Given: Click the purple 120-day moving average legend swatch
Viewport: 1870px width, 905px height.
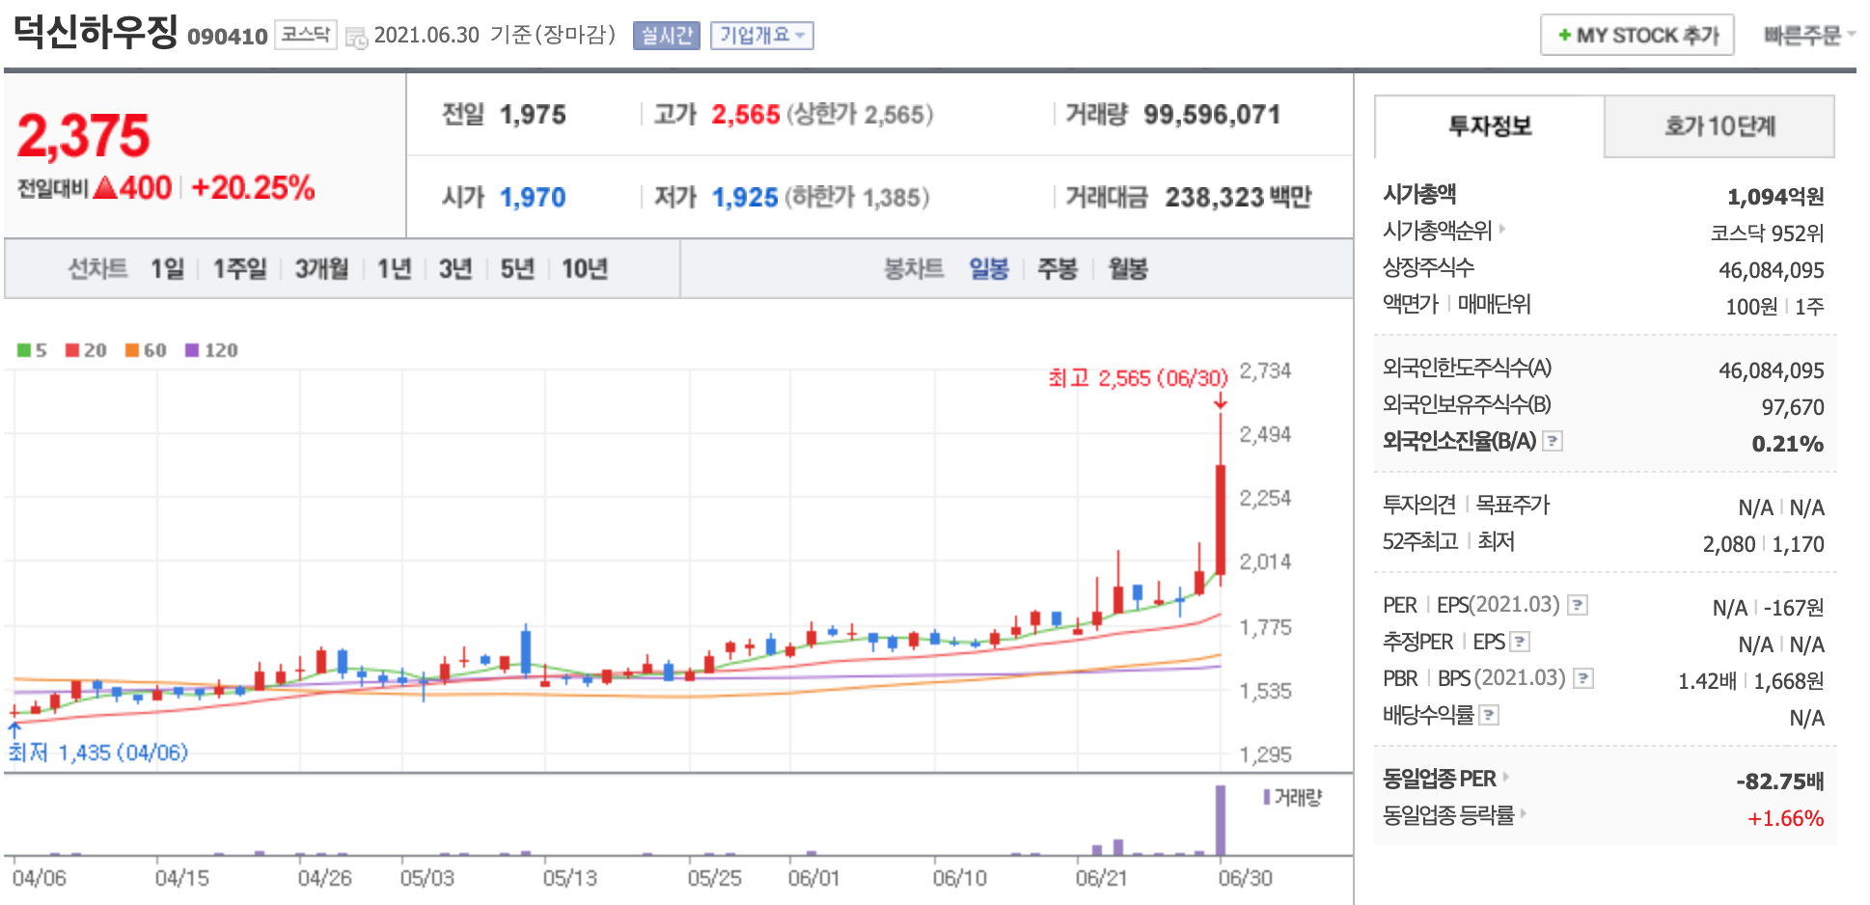Looking at the screenshot, I should pyautogui.click(x=192, y=350).
